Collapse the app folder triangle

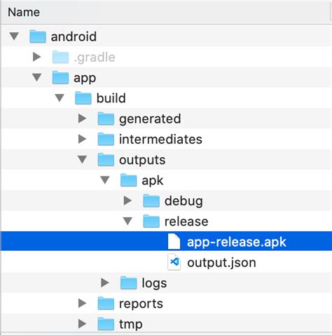point(37,77)
